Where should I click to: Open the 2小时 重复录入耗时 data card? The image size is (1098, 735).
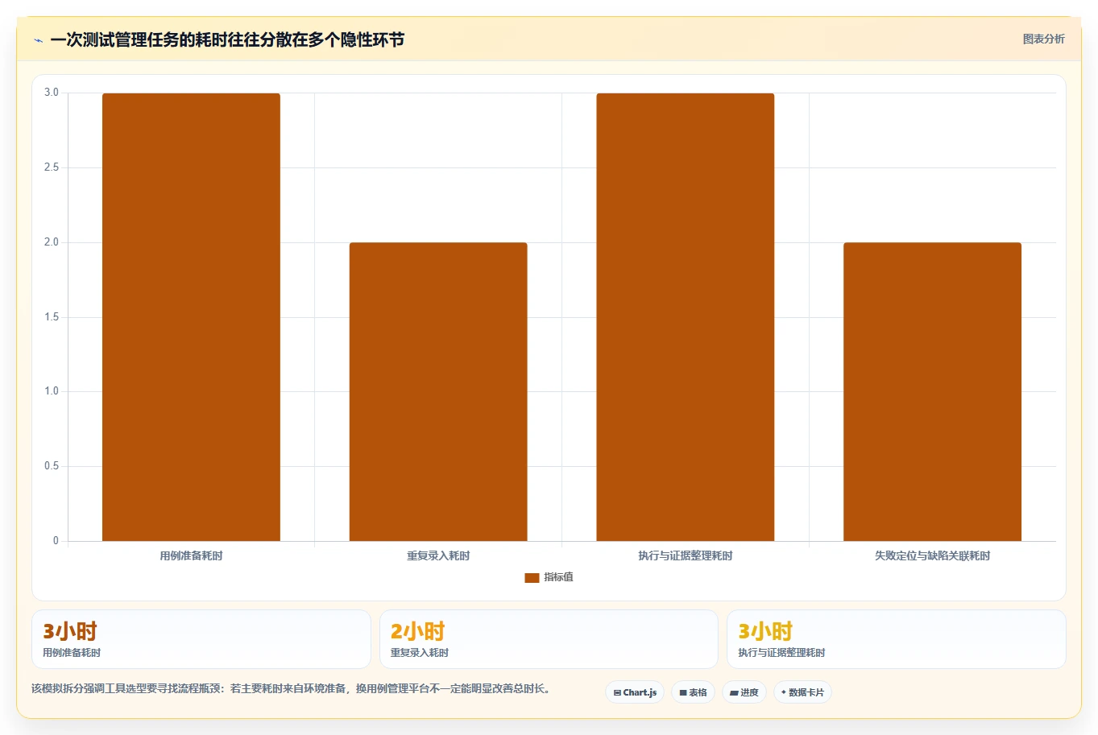tap(549, 639)
